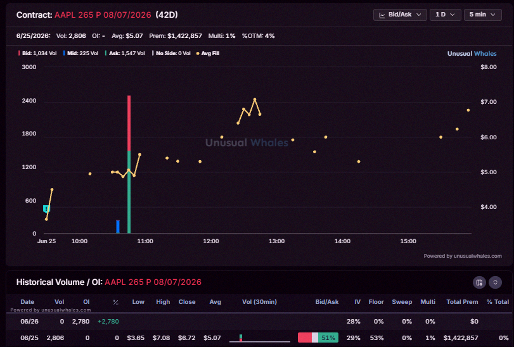This screenshot has width=514, height=347.
Task: Sort by the High column header
Action: coord(163,302)
